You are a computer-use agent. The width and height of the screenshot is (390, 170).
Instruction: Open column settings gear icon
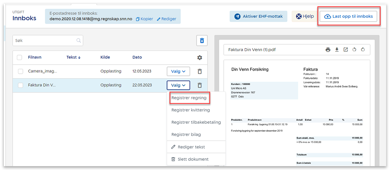click(200, 57)
